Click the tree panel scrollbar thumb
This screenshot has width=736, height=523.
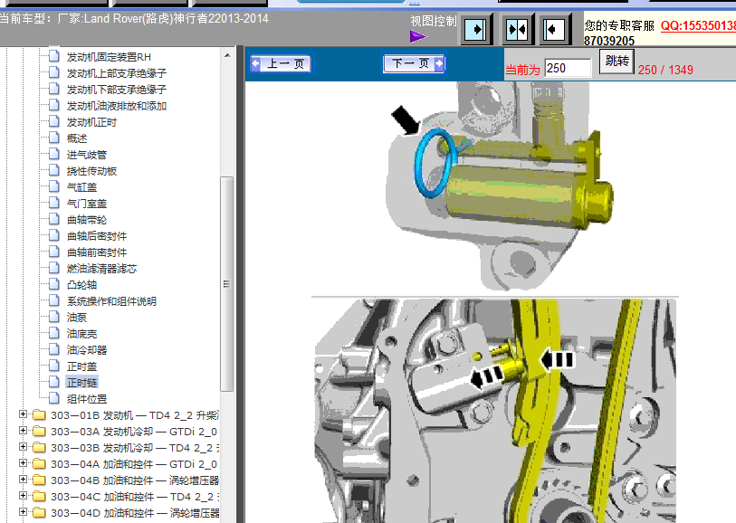click(x=227, y=284)
